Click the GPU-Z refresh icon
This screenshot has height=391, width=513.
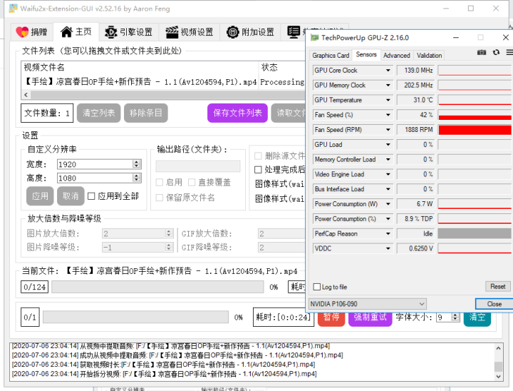click(x=496, y=52)
